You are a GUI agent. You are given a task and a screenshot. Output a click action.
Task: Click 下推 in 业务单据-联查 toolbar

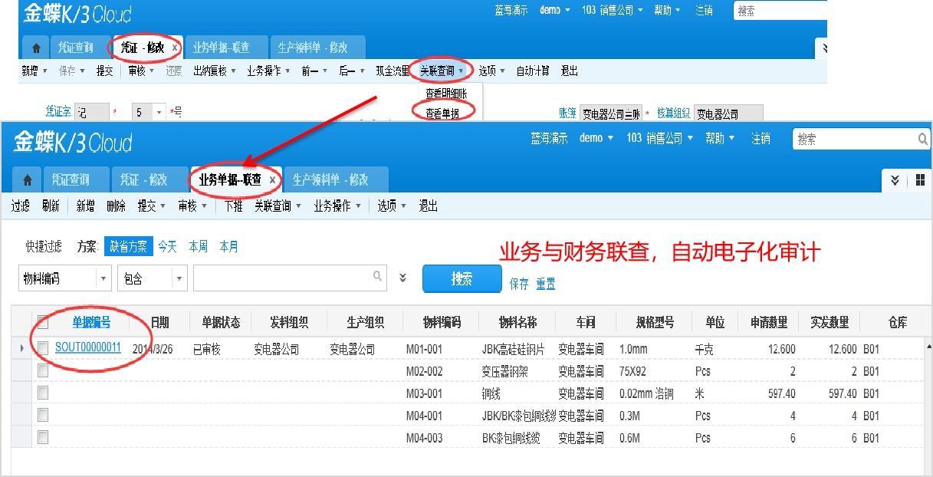pyautogui.click(x=233, y=206)
